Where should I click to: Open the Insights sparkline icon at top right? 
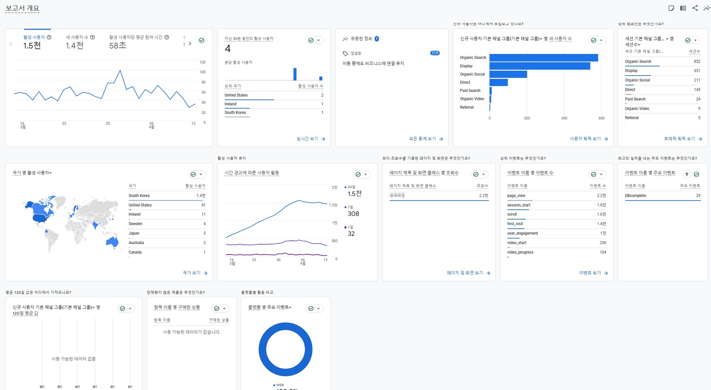click(707, 8)
